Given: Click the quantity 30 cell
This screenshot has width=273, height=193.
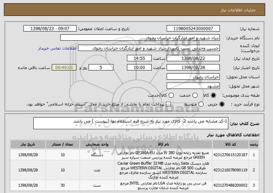Looking at the screenshot, I should (63, 185).
